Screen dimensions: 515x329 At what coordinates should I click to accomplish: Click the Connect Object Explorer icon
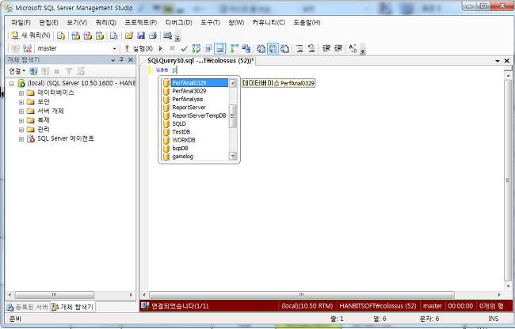pyautogui.click(x=33, y=70)
